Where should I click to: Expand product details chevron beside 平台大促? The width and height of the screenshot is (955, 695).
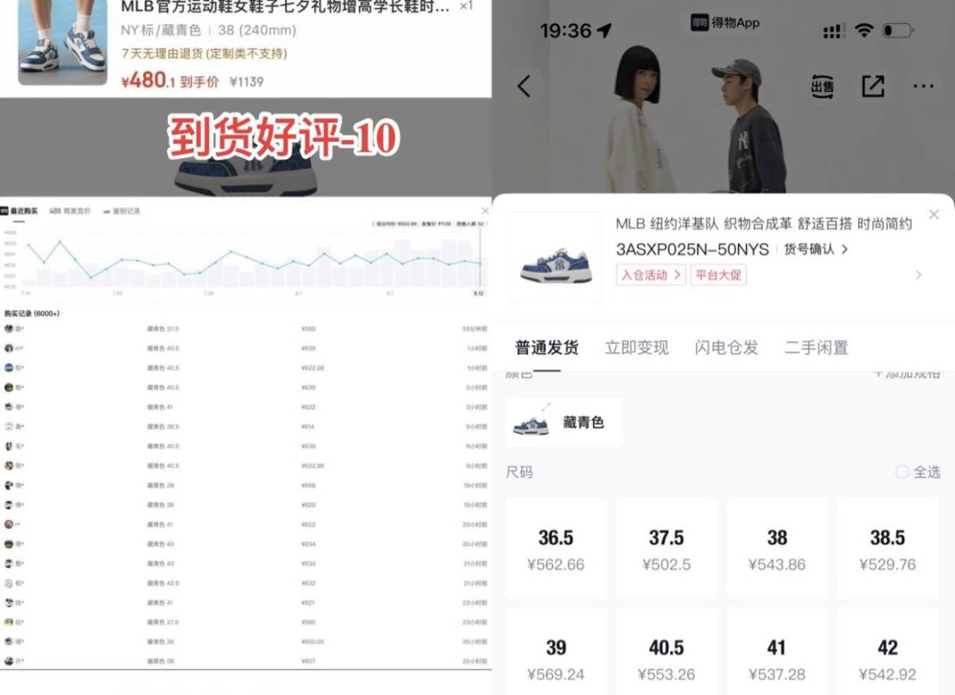pos(918,275)
